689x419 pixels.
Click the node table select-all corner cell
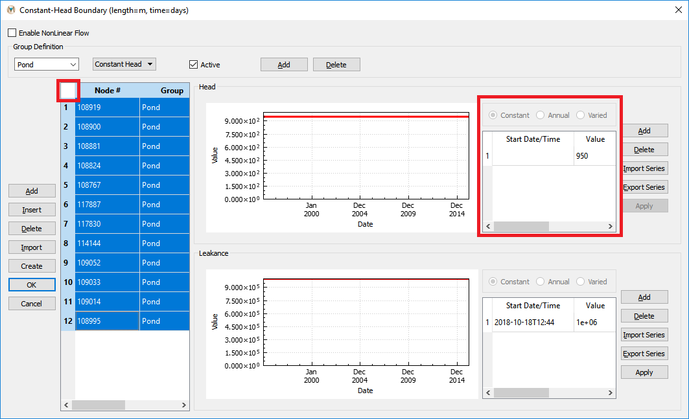[68, 91]
